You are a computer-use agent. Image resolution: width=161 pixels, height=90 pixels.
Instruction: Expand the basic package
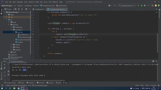pos(9,22)
